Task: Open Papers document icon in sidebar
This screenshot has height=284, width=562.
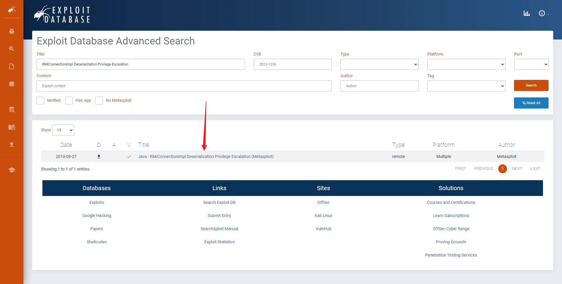Action: tap(12, 66)
